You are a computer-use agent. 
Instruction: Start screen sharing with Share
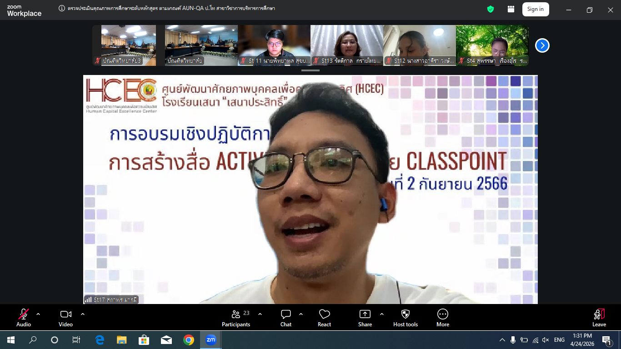click(x=365, y=318)
